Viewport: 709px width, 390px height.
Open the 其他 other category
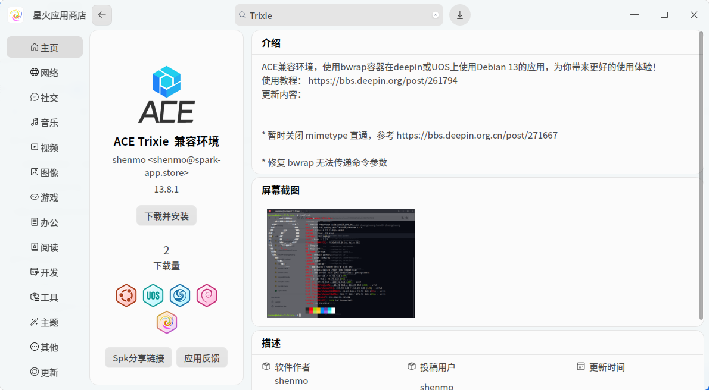(x=44, y=347)
